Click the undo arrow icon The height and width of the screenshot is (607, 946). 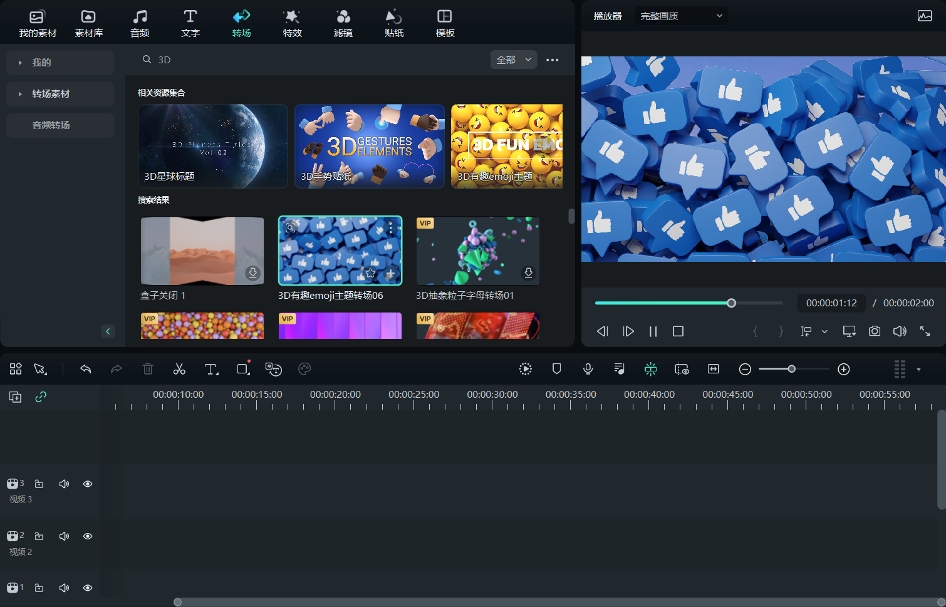pyautogui.click(x=86, y=369)
